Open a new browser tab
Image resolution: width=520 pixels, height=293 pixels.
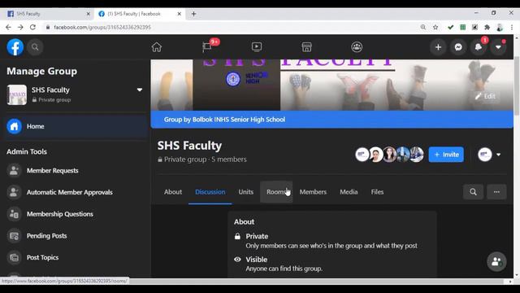click(x=193, y=14)
